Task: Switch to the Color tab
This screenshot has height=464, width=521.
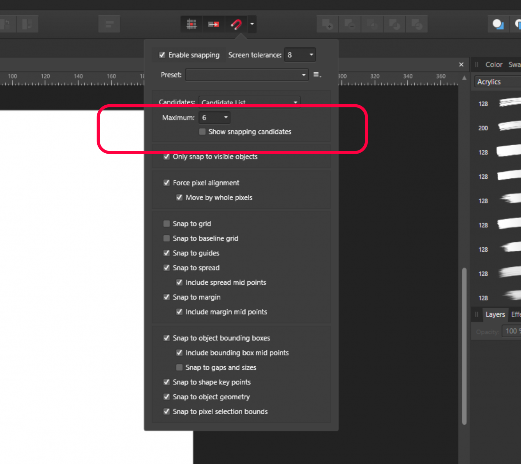Action: coord(494,65)
